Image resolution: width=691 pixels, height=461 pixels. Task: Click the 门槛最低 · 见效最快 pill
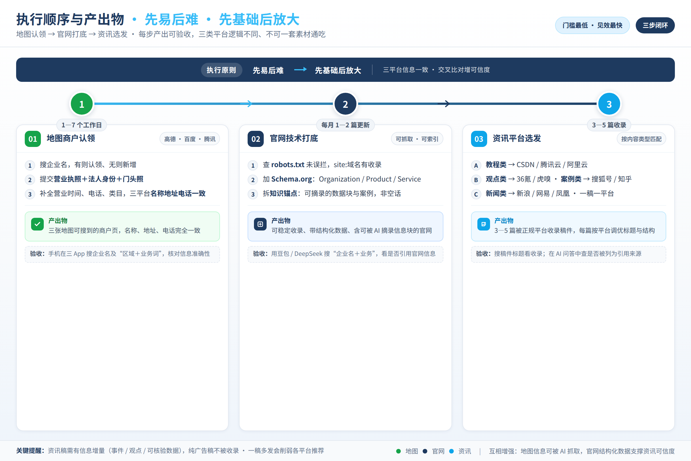click(592, 25)
